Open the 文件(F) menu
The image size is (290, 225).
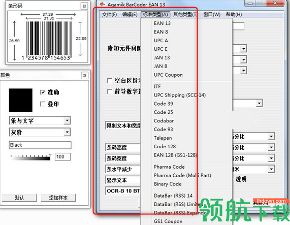pos(109,14)
